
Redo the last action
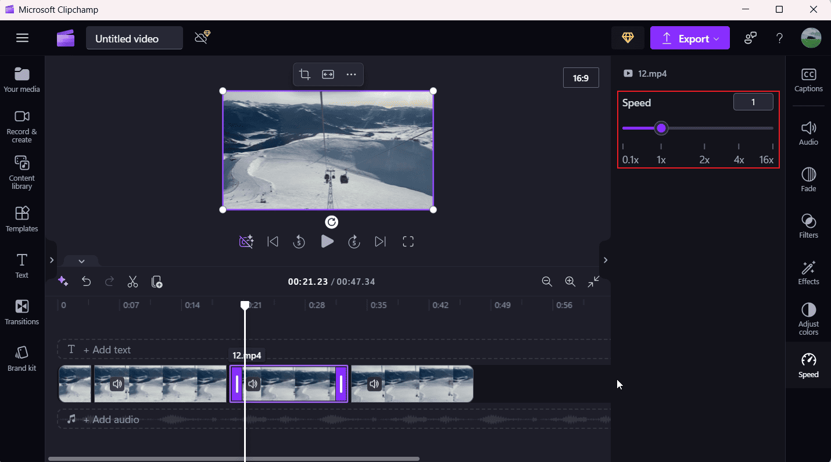tap(109, 282)
